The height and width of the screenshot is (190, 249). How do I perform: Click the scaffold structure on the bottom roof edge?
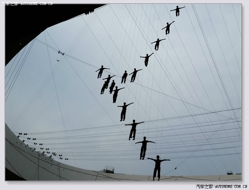tap(109, 169)
